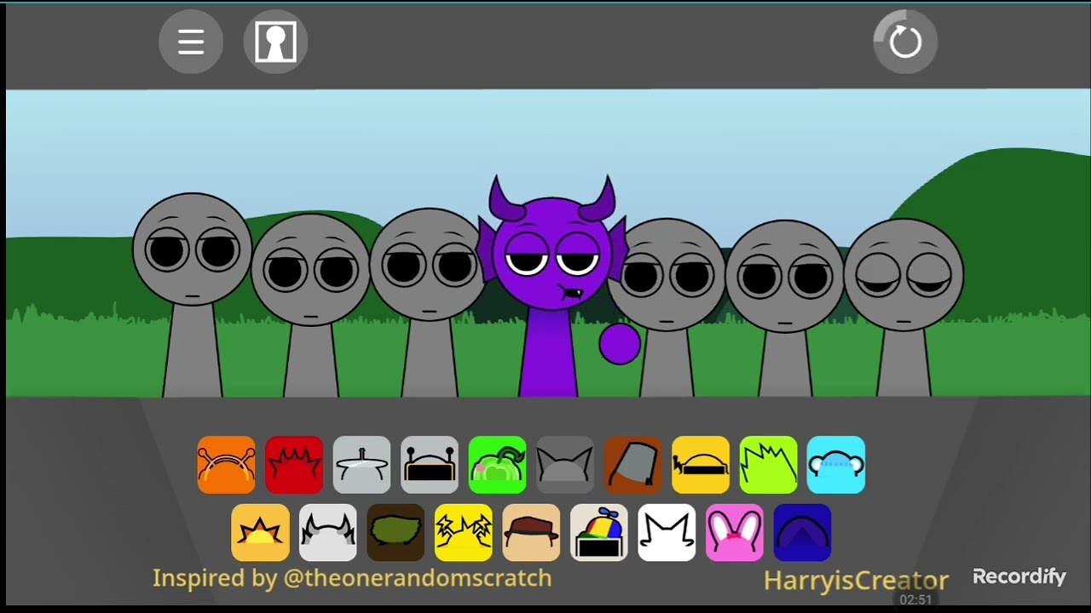This screenshot has width=1091, height=613.
Task: Select the bright green slime icon
Action: (497, 465)
